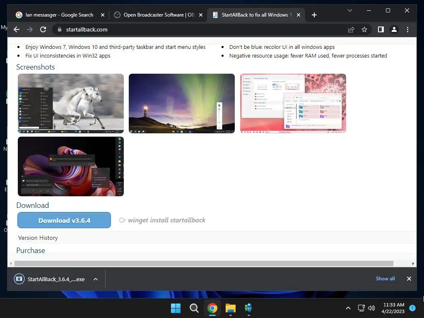Open File Explorer from the taskbar

(x=231, y=308)
